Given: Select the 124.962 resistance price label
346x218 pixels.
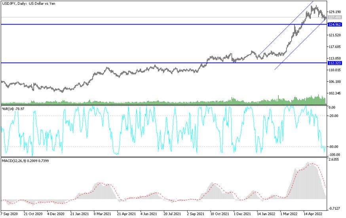Looking at the screenshot, I should click(x=335, y=24).
